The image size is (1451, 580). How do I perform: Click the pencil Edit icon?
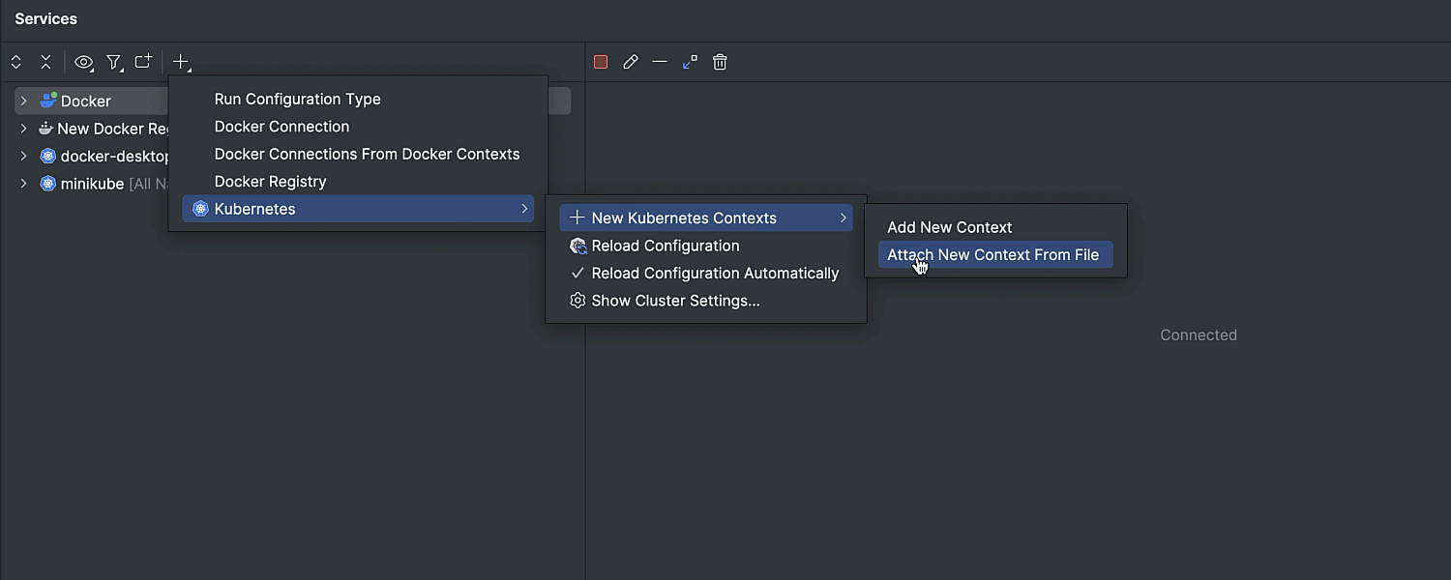631,62
